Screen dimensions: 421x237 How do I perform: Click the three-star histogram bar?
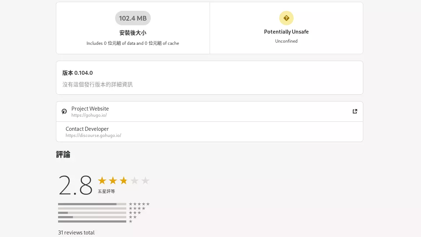(x=92, y=213)
